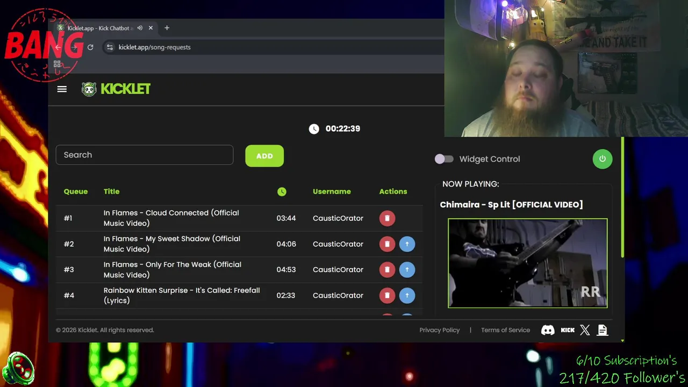Click the green power button
This screenshot has width=688, height=387.
pos(602,159)
